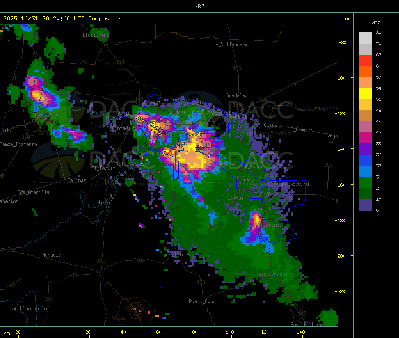Click the 'Cda_Amarilla' label
The height and width of the screenshot is (338, 399).
(33, 192)
